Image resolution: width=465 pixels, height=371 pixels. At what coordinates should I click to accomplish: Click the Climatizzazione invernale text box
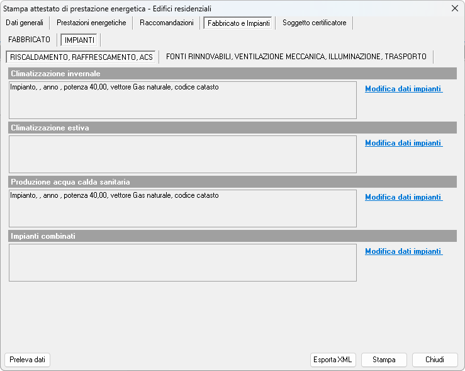point(182,101)
